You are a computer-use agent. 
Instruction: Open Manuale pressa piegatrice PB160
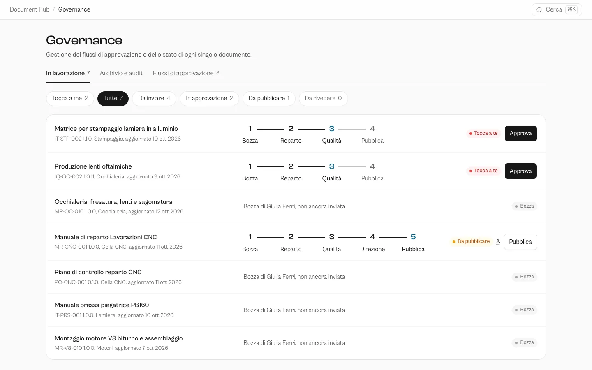pyautogui.click(x=102, y=305)
